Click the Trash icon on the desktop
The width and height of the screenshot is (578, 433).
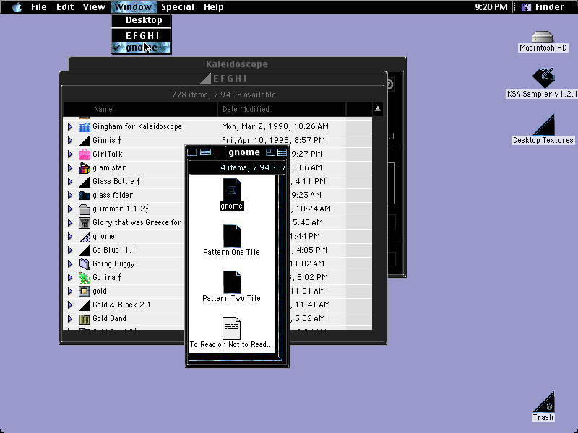[544, 402]
